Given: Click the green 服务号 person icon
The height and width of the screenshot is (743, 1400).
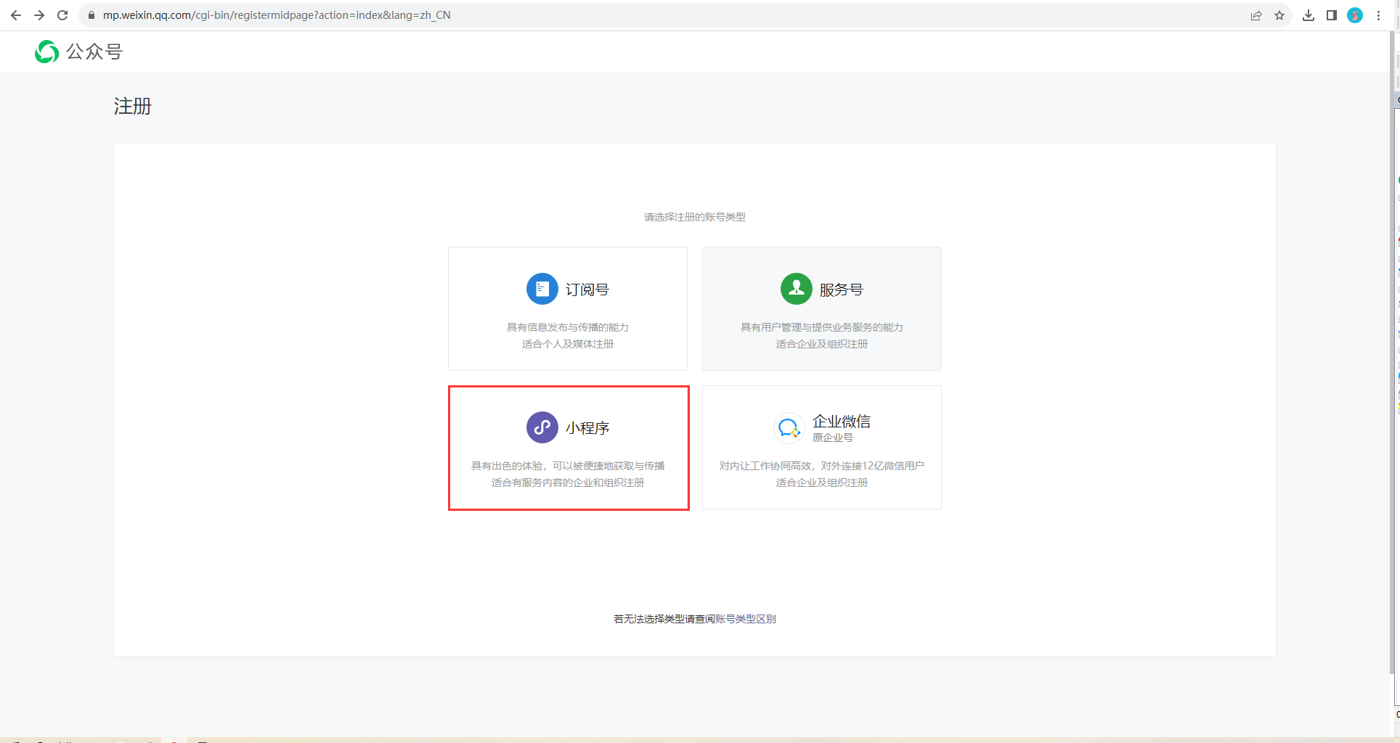Looking at the screenshot, I should pyautogui.click(x=796, y=289).
